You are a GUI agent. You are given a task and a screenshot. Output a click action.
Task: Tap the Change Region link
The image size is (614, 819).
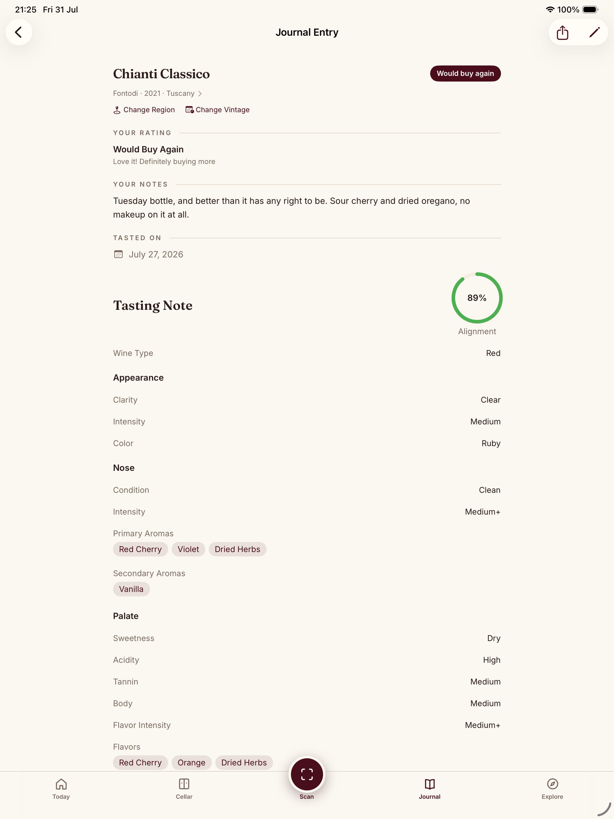[144, 110]
